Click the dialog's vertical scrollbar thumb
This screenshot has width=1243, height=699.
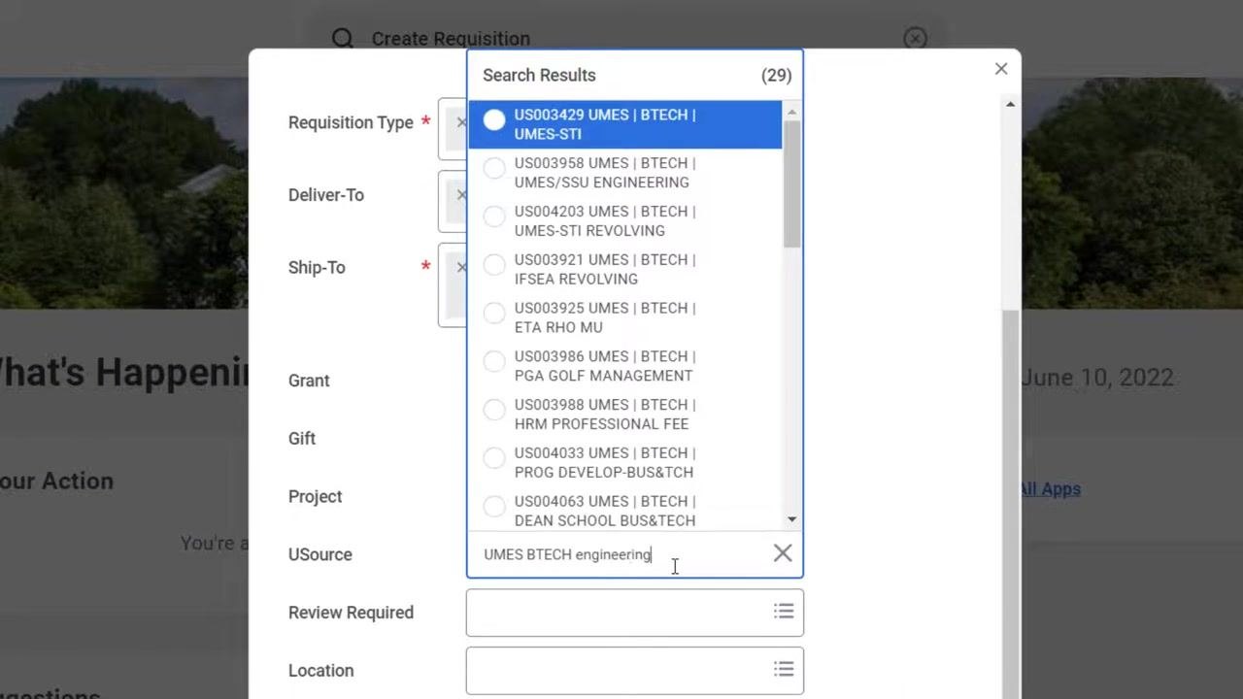tap(1010, 505)
